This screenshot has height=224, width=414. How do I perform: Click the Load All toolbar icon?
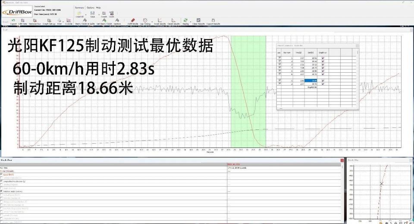point(79,13)
